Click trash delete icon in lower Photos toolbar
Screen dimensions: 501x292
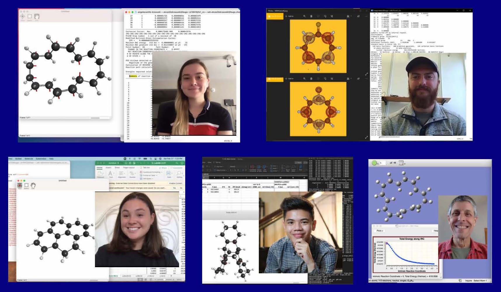click(x=311, y=79)
